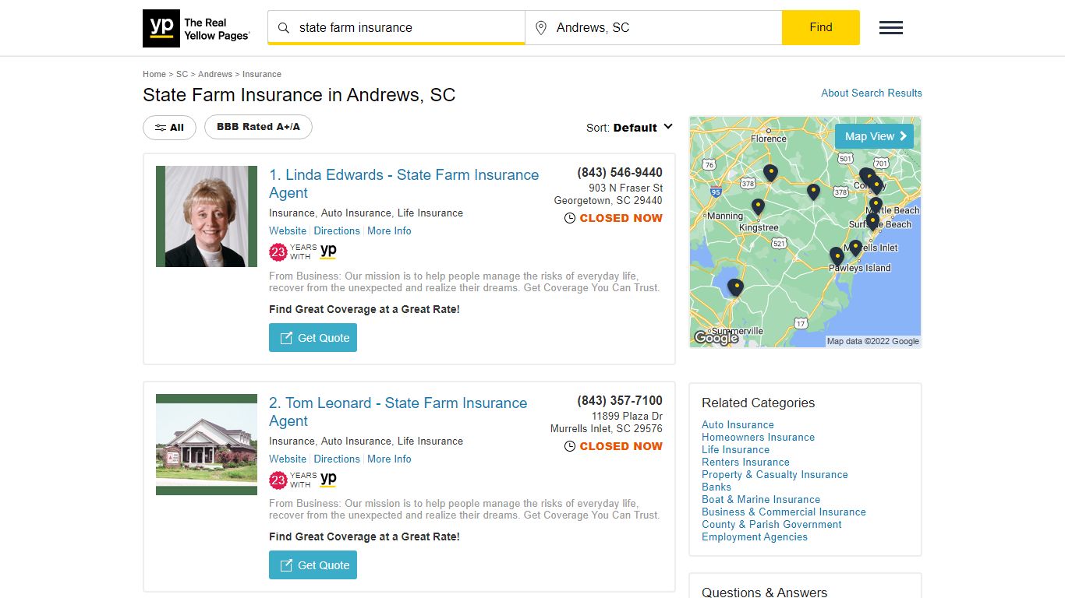
Task: Open Employment Agencies related category
Action: (x=755, y=536)
